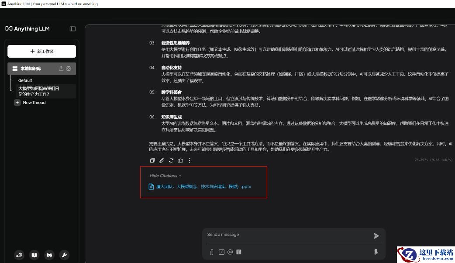Image resolution: width=455 pixels, height=263 pixels.
Task: Regenerate the response with the refresh icon
Action: coord(171,160)
